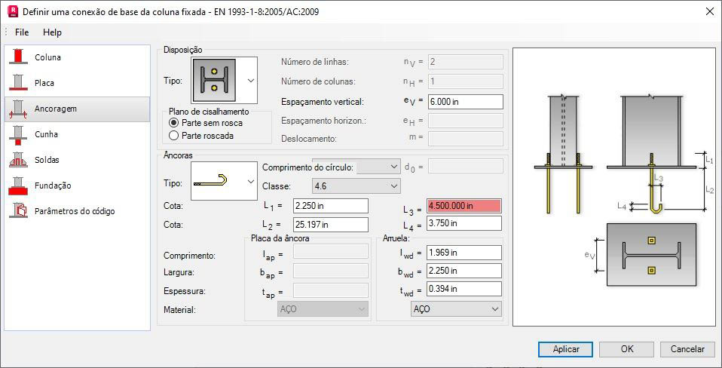Screen dimensions: 722x368
Task: Close the connection definition dialog
Action: [710, 11]
